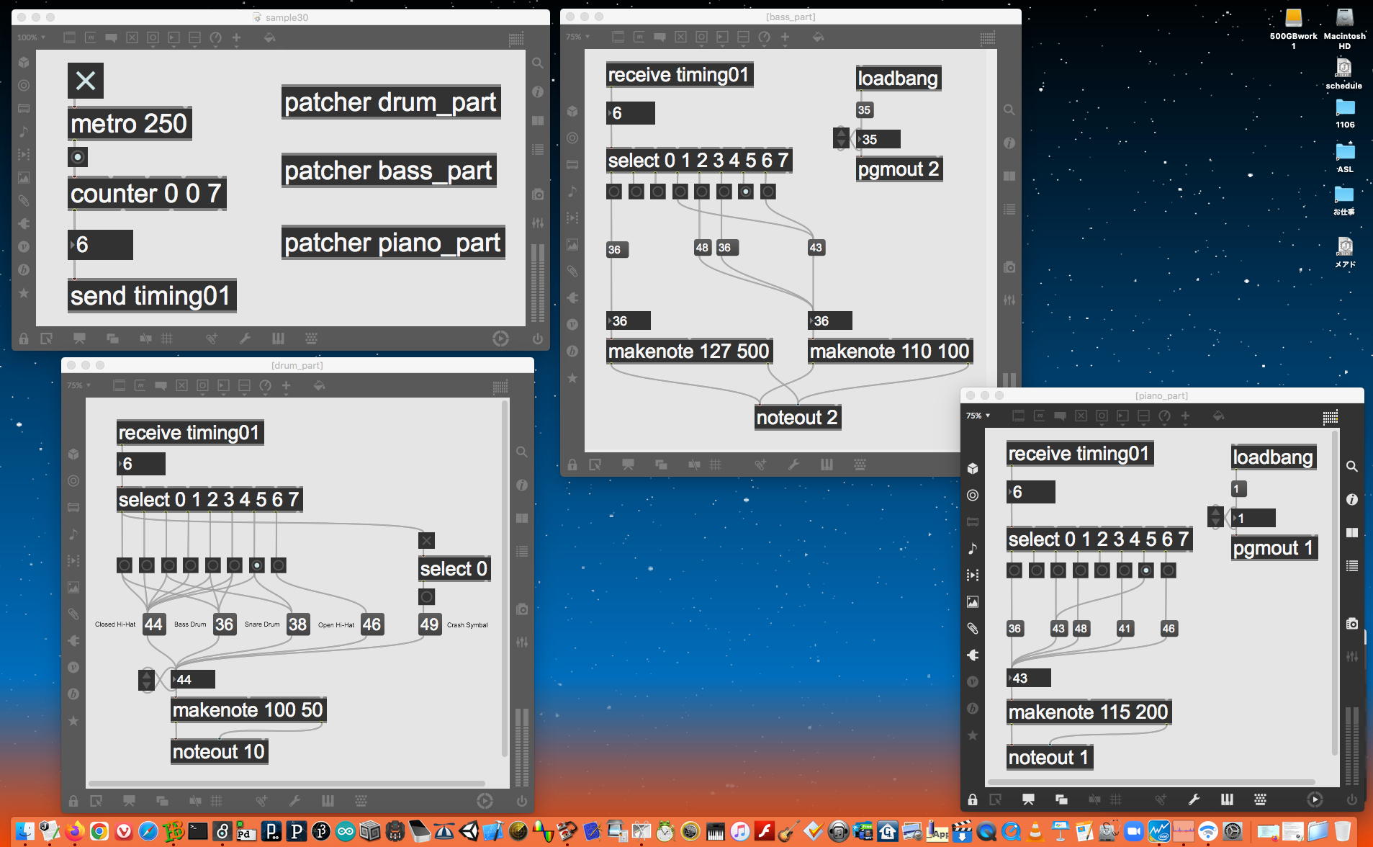Click the 49 Crash Symbal message box
The image size is (1373, 847).
click(x=429, y=624)
